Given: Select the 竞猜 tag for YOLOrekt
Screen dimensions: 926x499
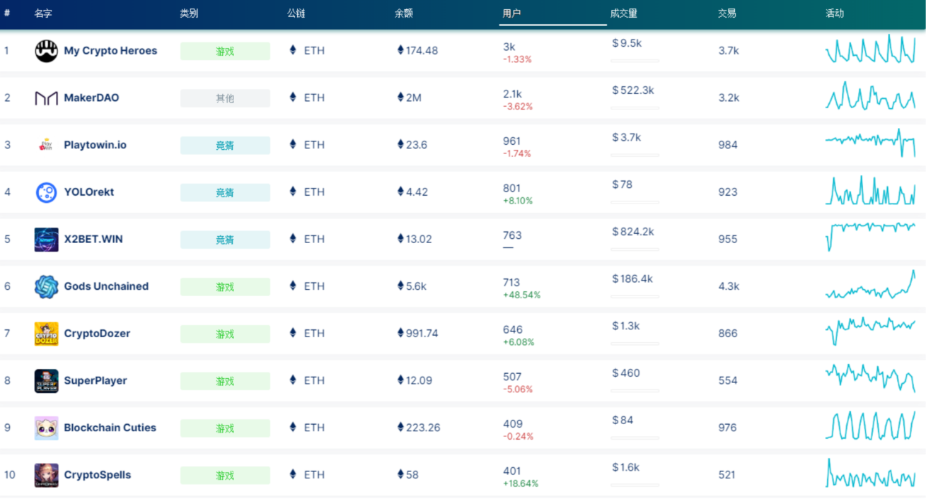Looking at the screenshot, I should (225, 192).
